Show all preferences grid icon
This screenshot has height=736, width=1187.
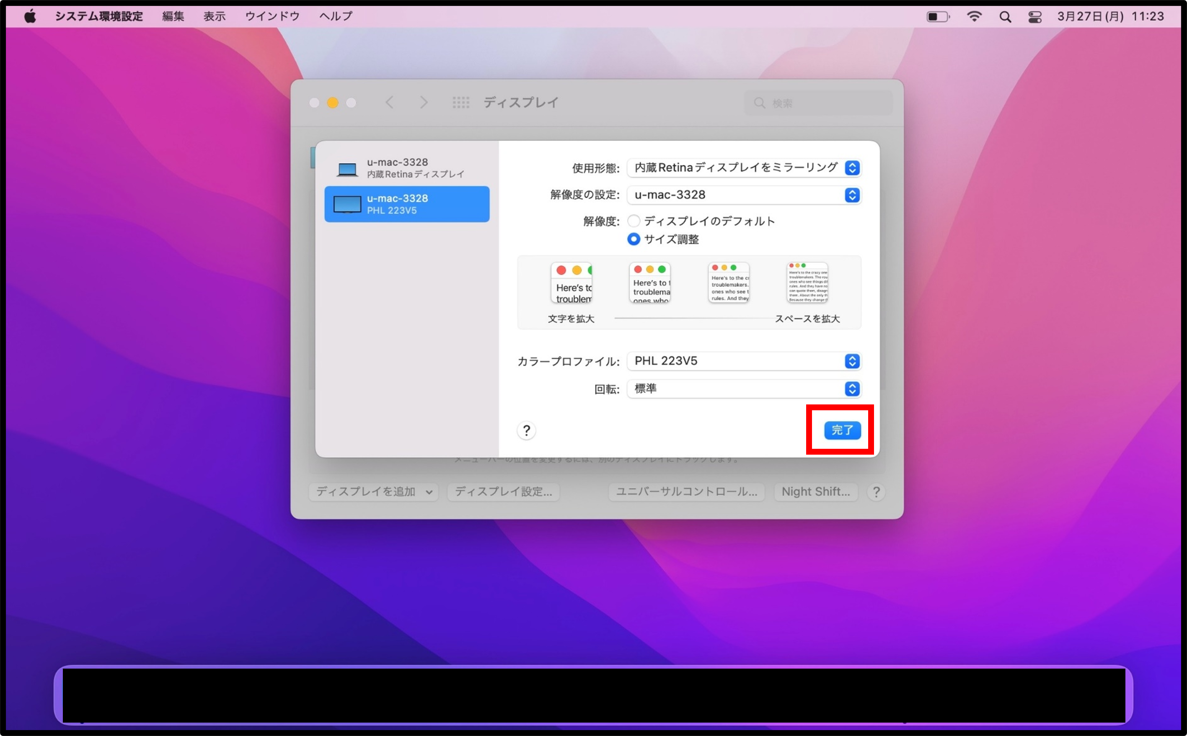click(x=461, y=102)
